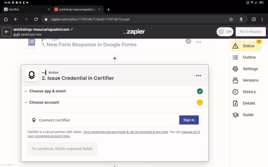Add a step with the plus between steps
Screen dimensions: 268x167
(x=115, y=58)
